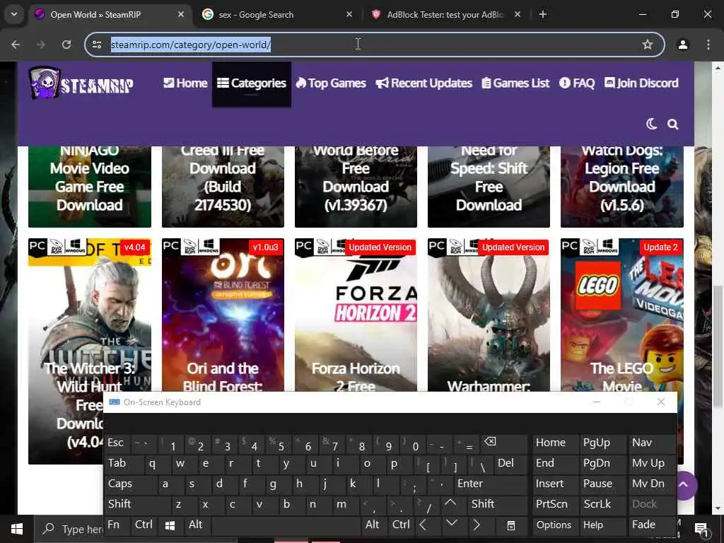Open the Windows Start button
Viewport: 724px width, 543px height.
[17, 529]
